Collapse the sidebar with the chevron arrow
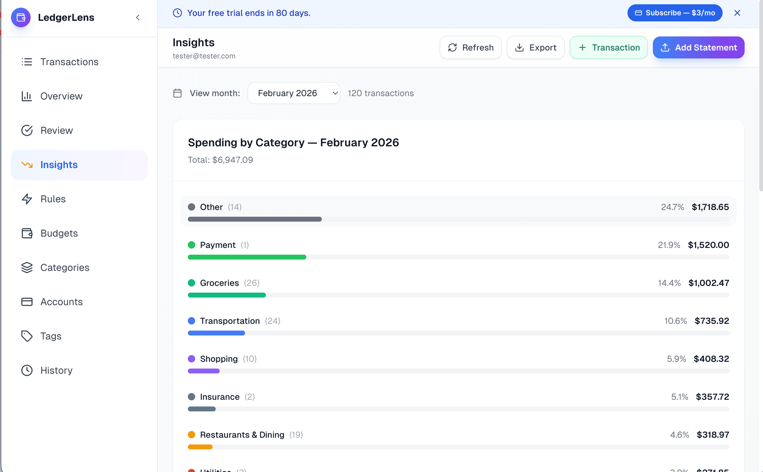Screen dimensions: 763x472 138,17
